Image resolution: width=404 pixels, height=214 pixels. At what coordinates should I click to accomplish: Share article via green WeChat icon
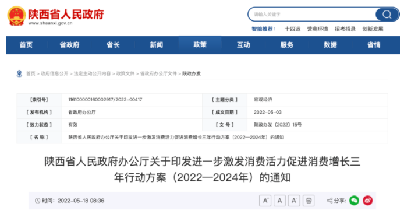(x=355, y=201)
